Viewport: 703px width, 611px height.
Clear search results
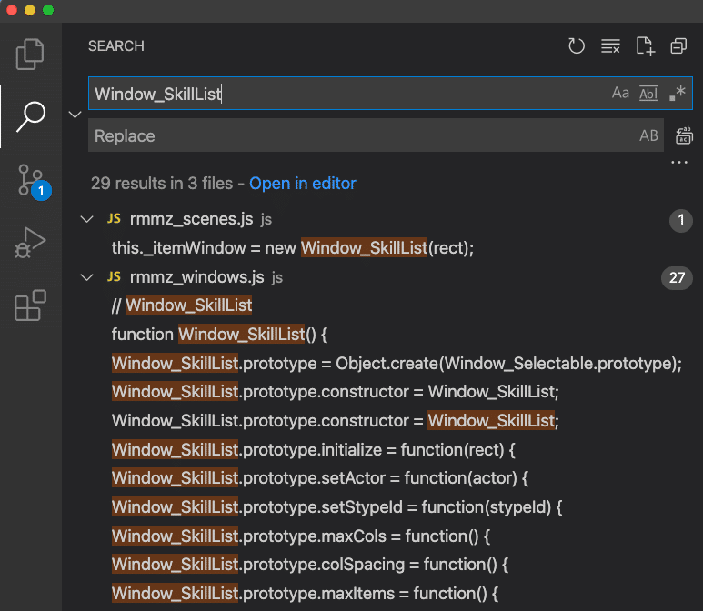point(610,45)
